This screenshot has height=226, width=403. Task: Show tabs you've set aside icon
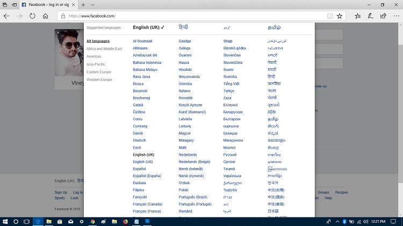tap(5, 5)
